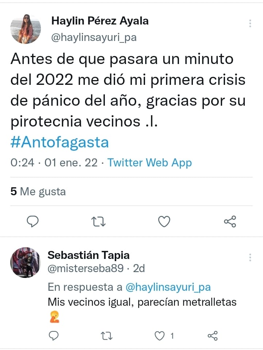
Task: Like Sebastián Tapia's reply
Action: click(x=160, y=336)
